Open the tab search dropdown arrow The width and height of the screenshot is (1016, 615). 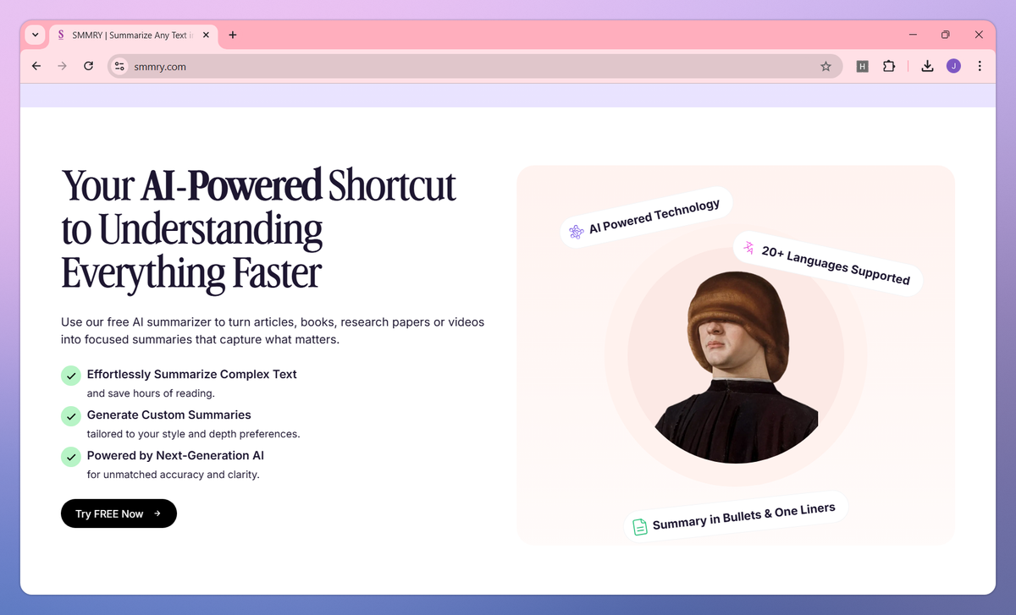(x=35, y=35)
